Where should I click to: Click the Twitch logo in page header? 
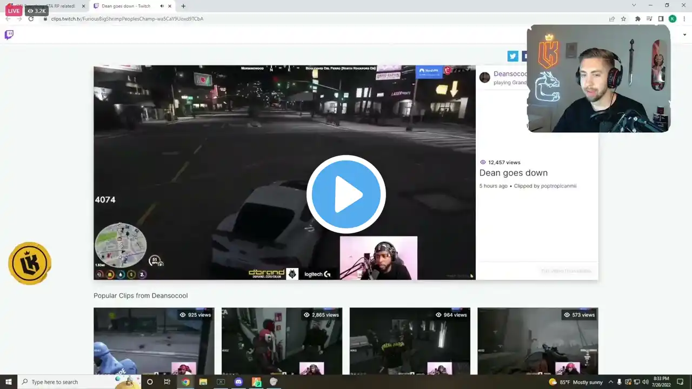(x=9, y=35)
